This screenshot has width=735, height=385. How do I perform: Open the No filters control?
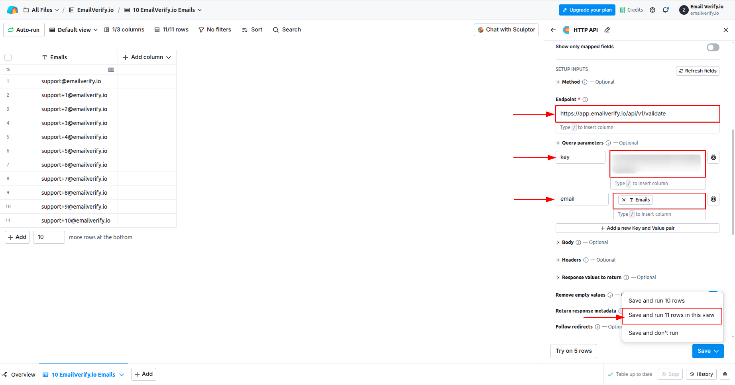(x=215, y=30)
